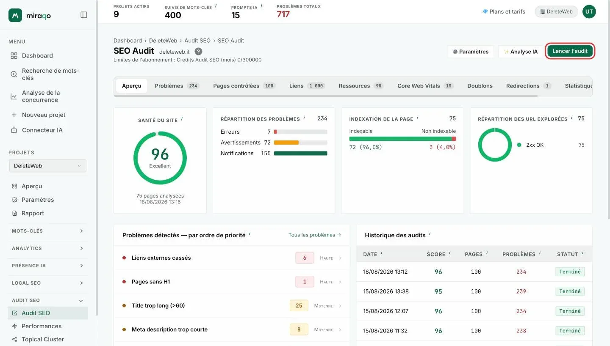This screenshot has height=346, width=610.
Task: Click the Notifications green progress bar
Action: click(x=301, y=154)
